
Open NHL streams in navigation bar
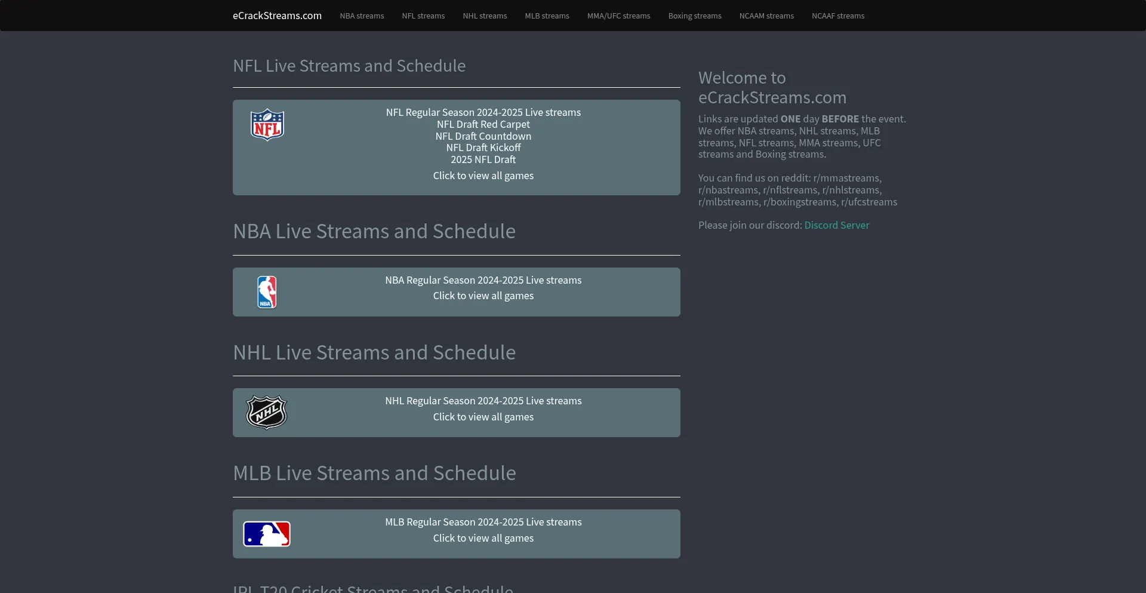pos(485,16)
